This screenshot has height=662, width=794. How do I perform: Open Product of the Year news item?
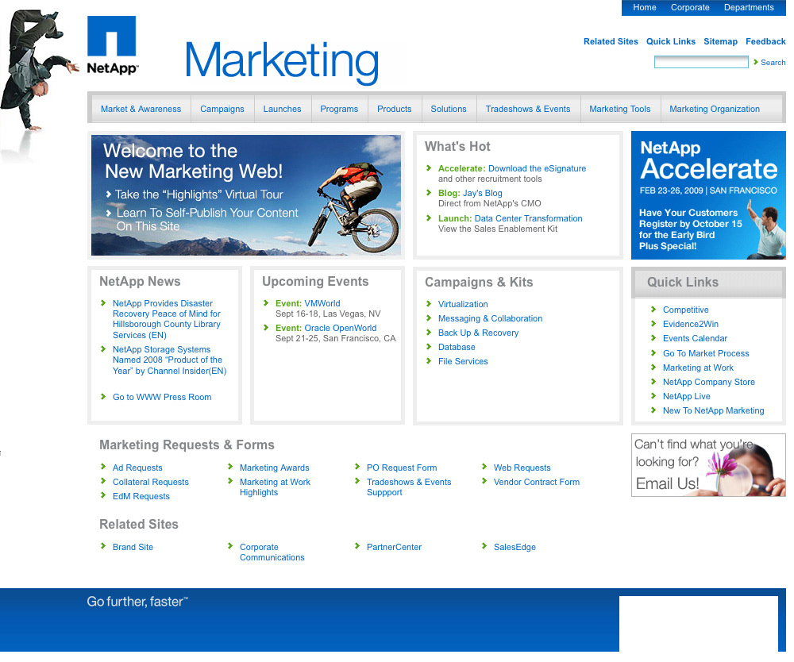169,360
